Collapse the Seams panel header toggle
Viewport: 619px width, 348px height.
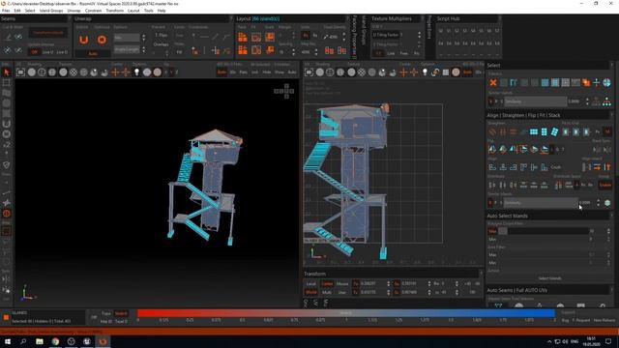click(x=70, y=18)
